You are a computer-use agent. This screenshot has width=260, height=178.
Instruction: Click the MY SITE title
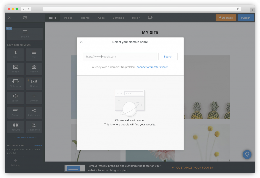point(150,32)
